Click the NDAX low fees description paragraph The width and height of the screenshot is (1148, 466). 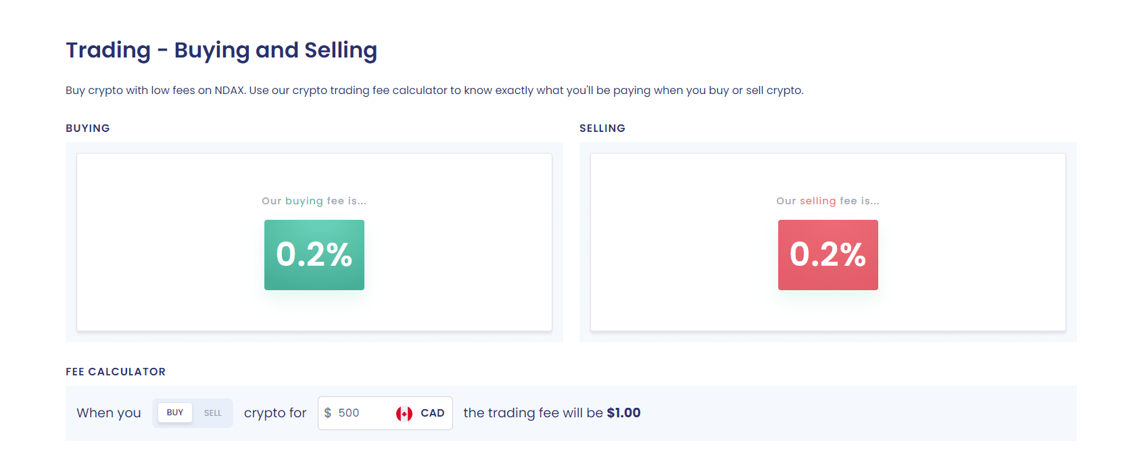click(x=435, y=91)
